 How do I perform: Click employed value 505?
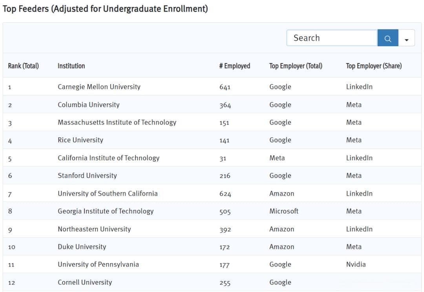coord(225,212)
